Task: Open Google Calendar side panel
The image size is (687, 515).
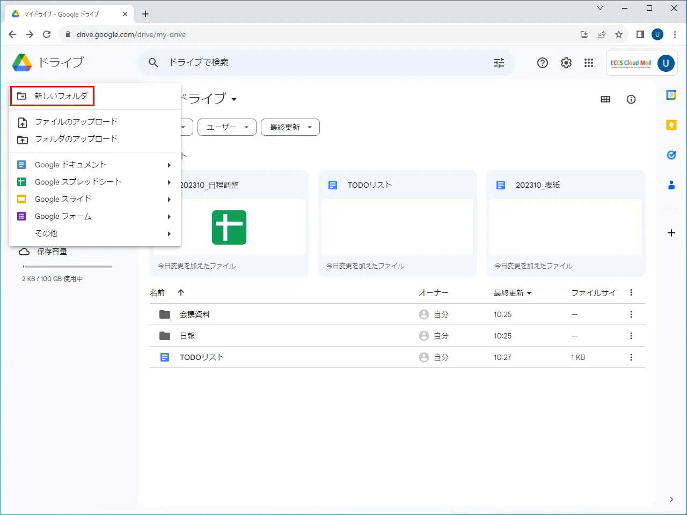Action: click(x=671, y=95)
